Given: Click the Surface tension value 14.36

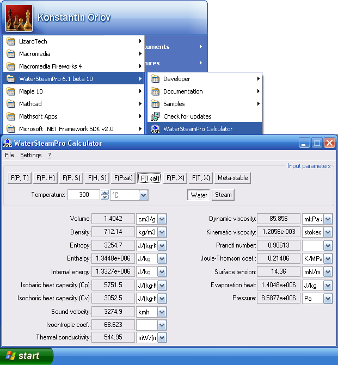Looking at the screenshot, I should 279,271.
